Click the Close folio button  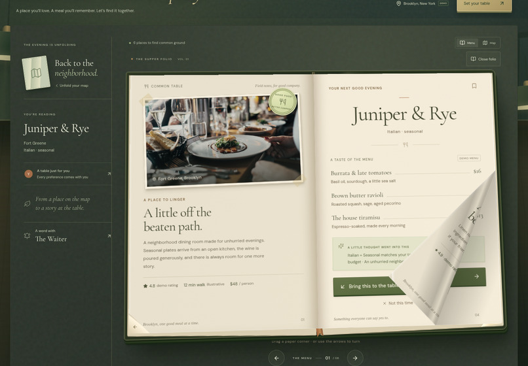tap(483, 59)
